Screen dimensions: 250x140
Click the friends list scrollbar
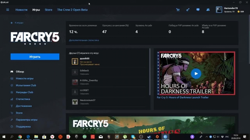[x=150, y=72]
